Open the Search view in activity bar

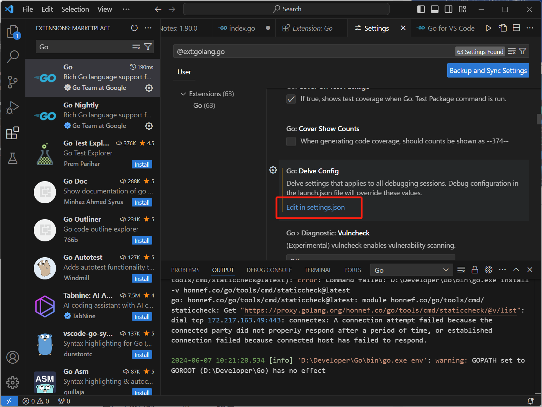(13, 56)
